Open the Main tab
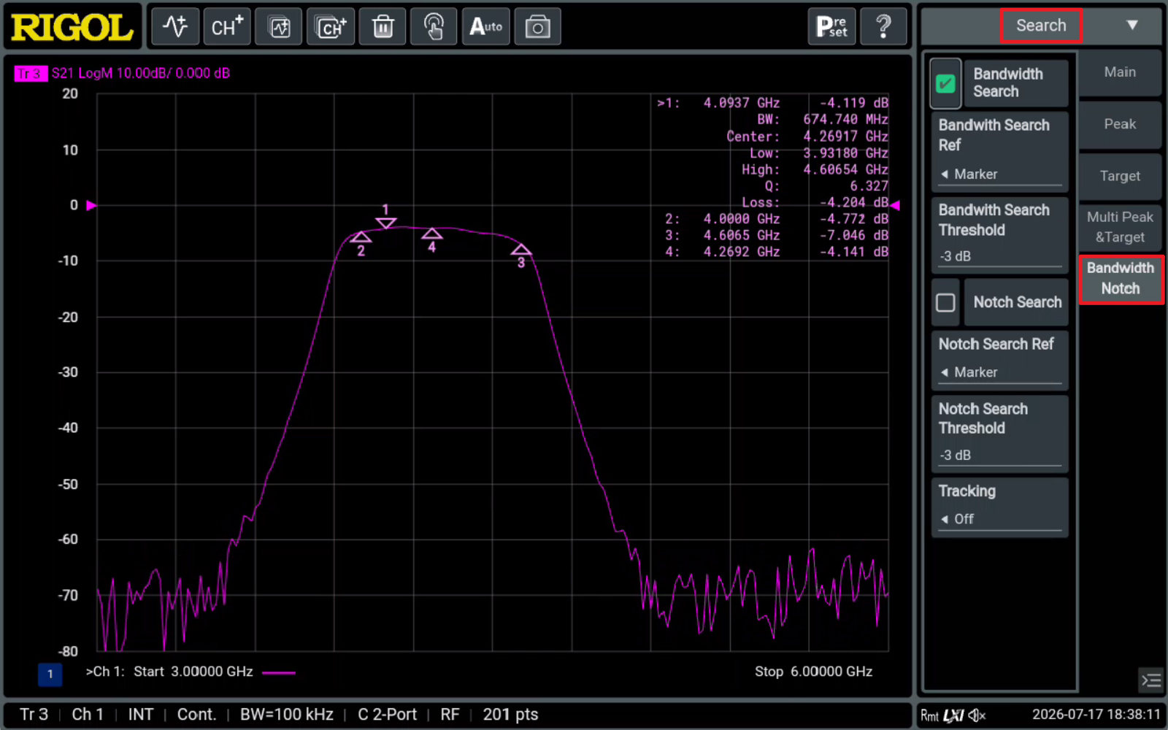 click(1120, 72)
